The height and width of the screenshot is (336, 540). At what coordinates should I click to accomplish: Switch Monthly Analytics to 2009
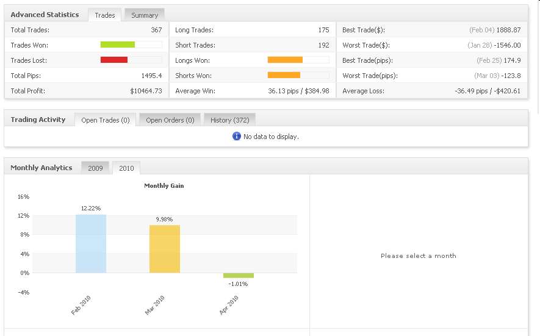pyautogui.click(x=95, y=168)
